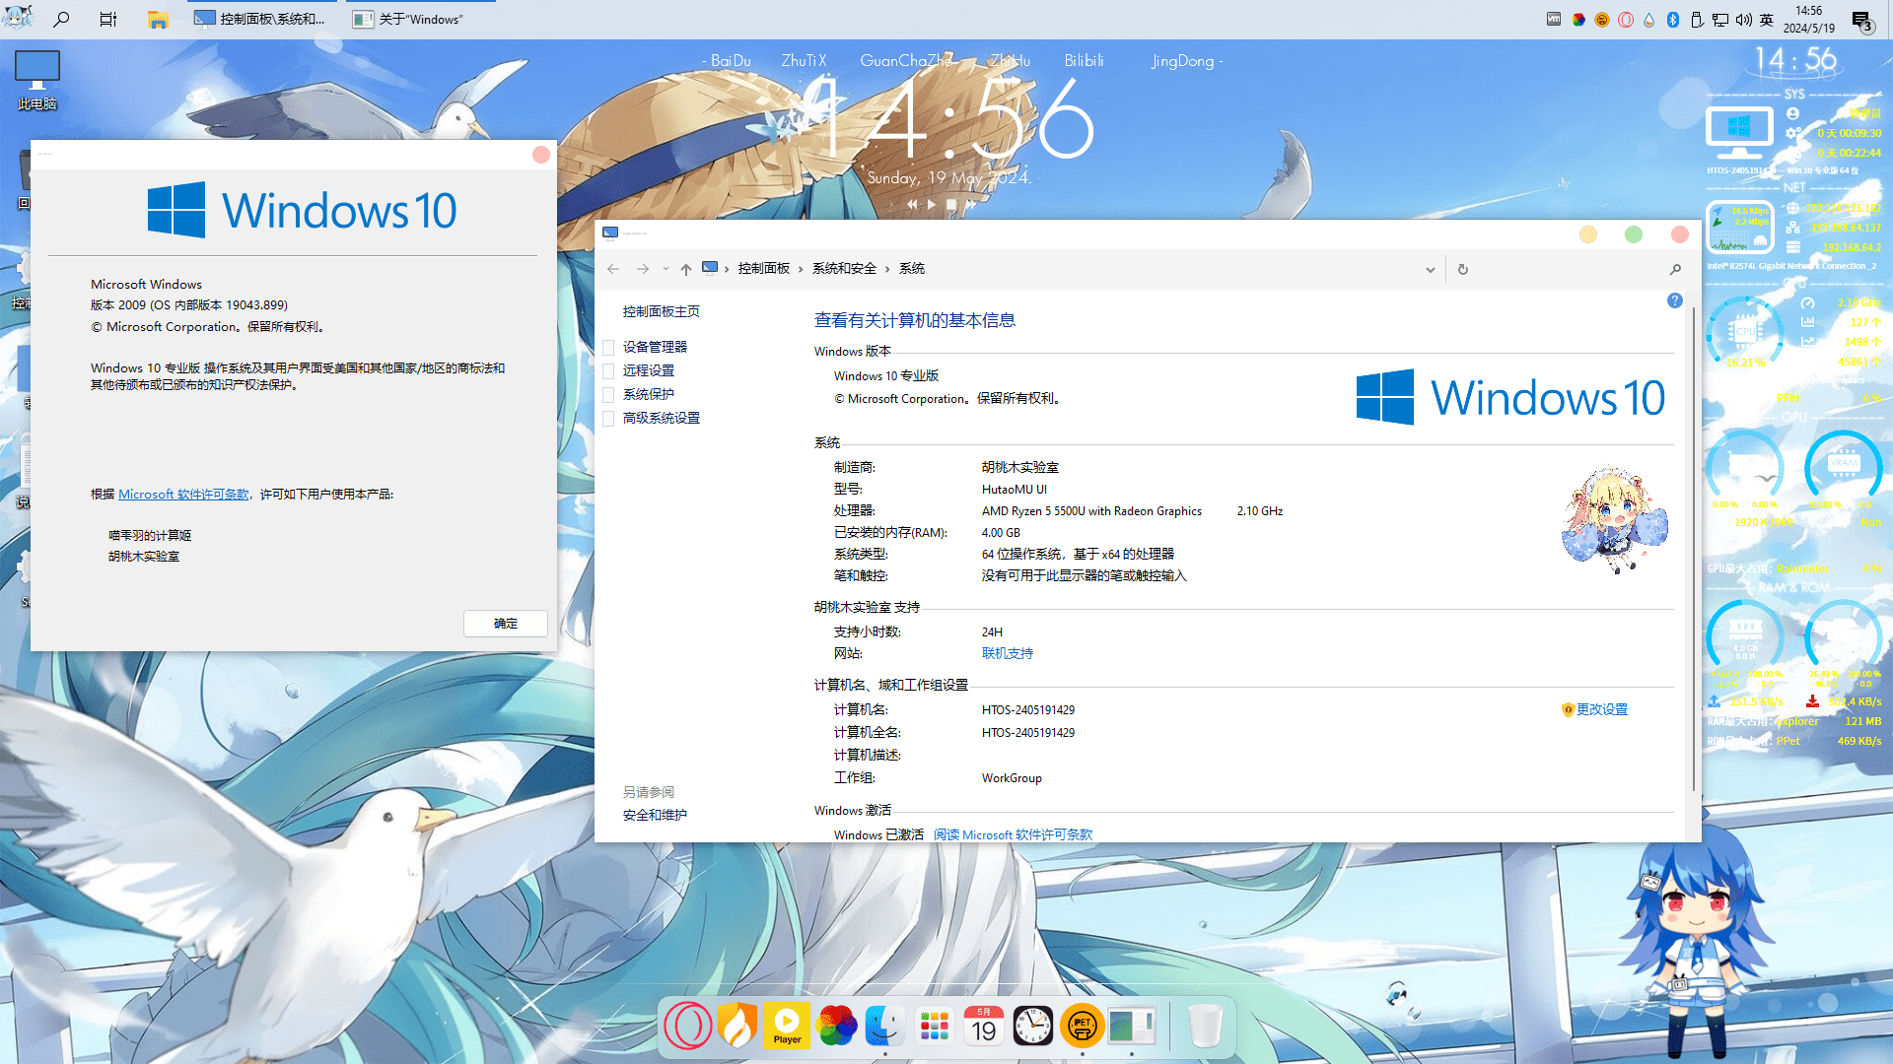Open Finder face icon in dock

point(885,1026)
